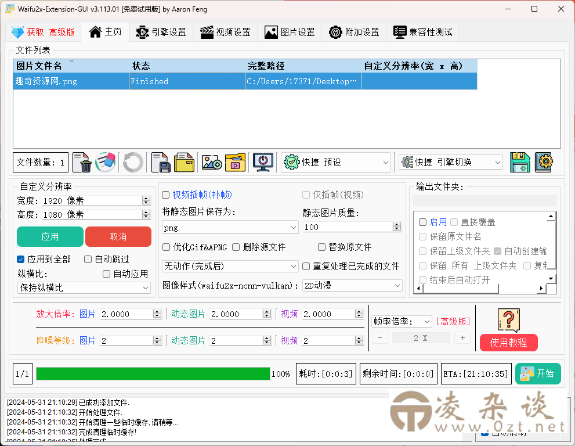Open the 保持纵横比 aspect ratio dropdown
575x446 pixels.
(x=84, y=288)
